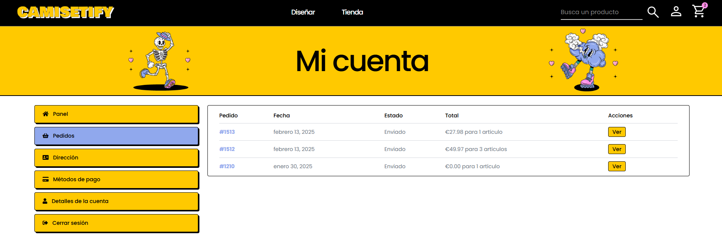Go to the Tienda menu item
The image size is (722, 242).
[352, 12]
